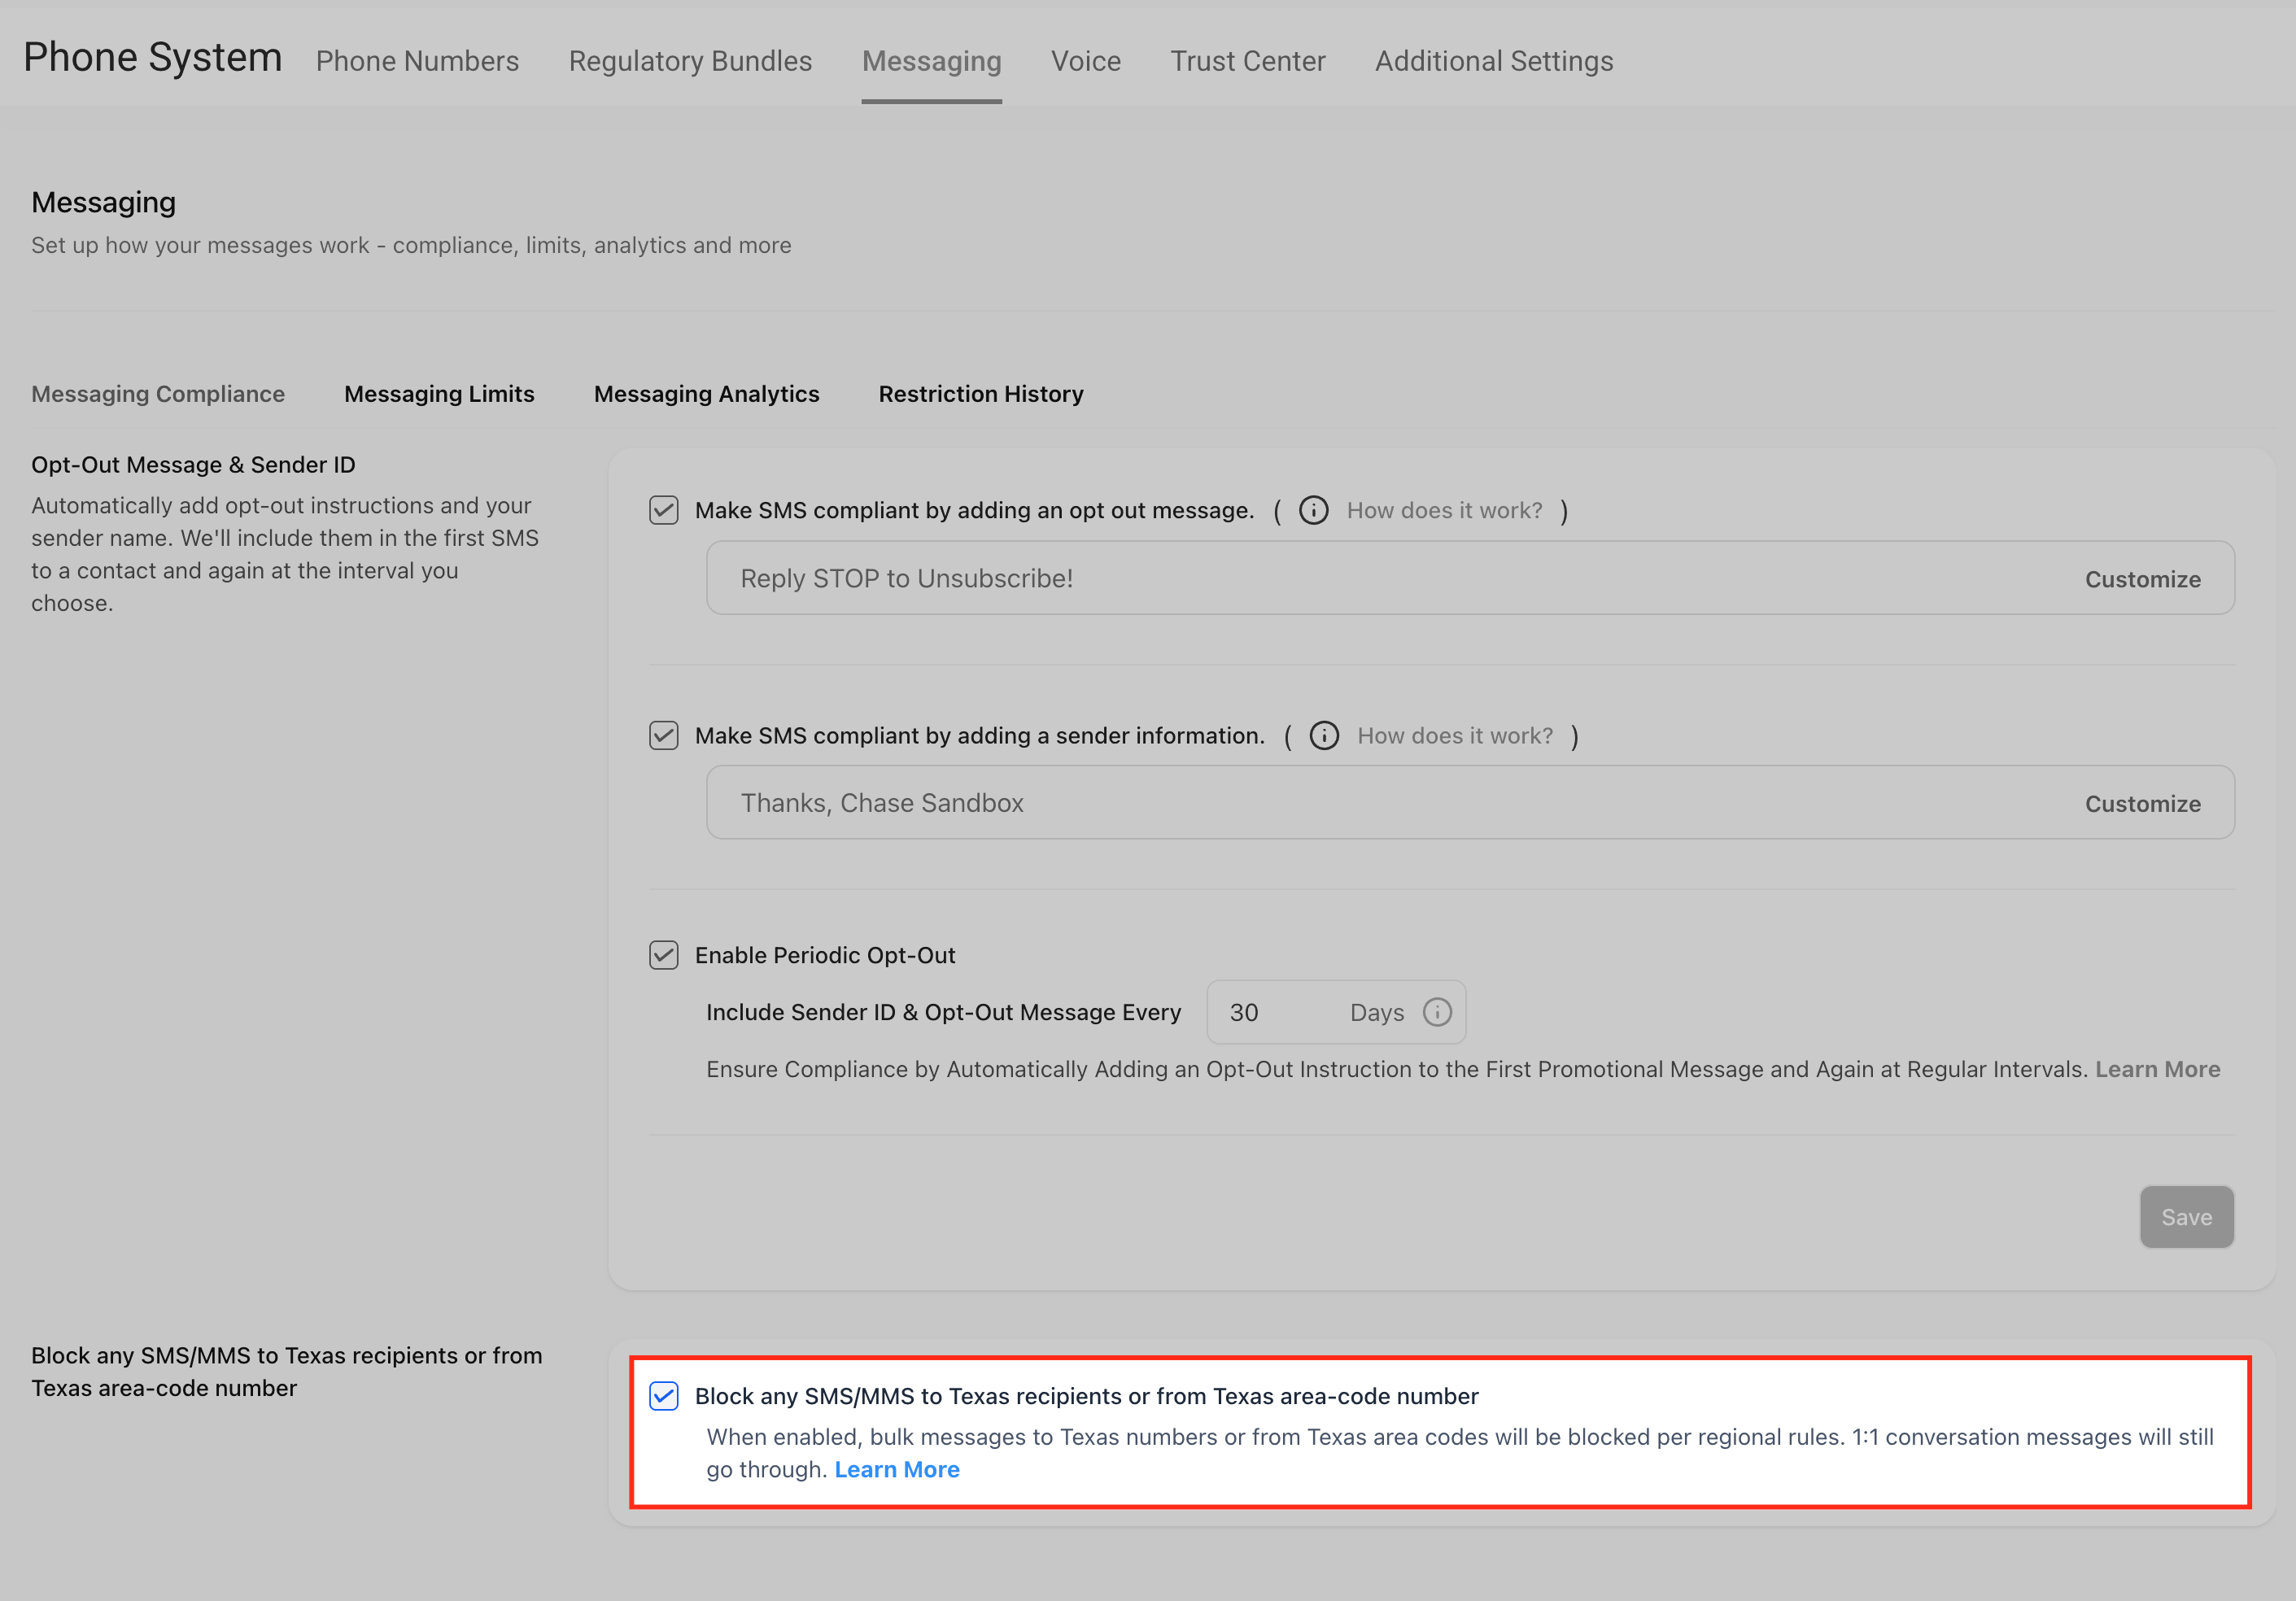Viewport: 2296px width, 1601px height.
Task: Uncheck the Block Texas SMS/MMS checkbox
Action: point(664,1396)
